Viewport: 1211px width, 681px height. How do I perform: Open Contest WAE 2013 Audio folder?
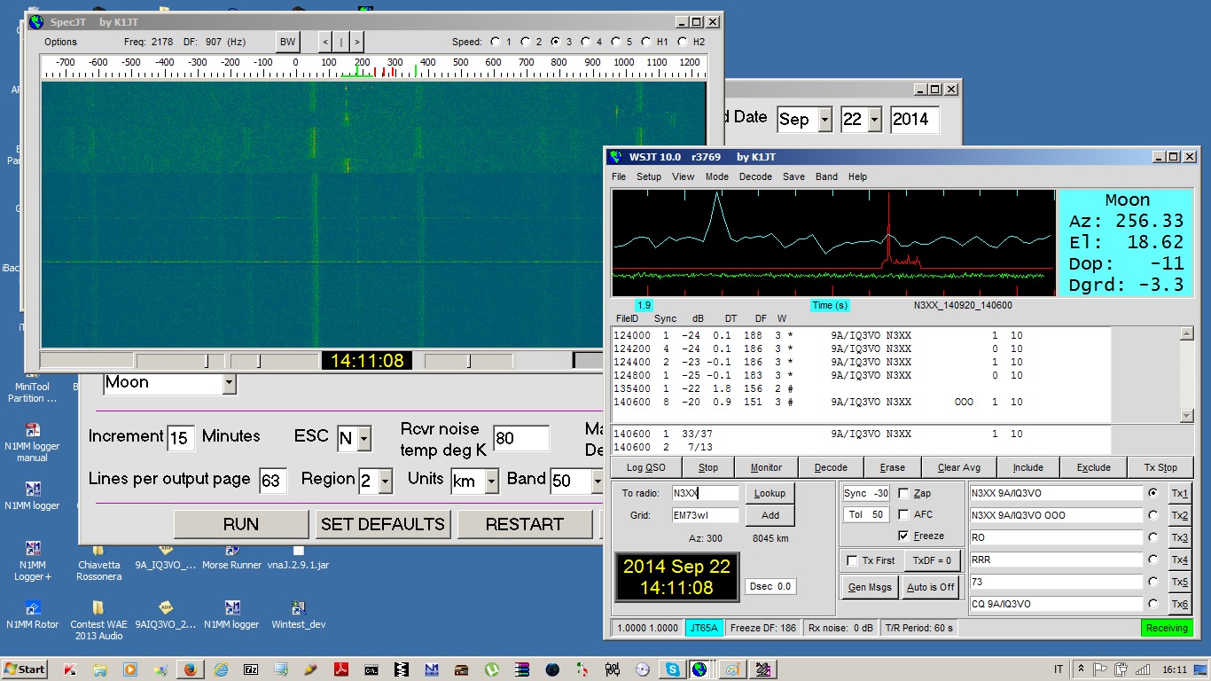[x=98, y=608]
